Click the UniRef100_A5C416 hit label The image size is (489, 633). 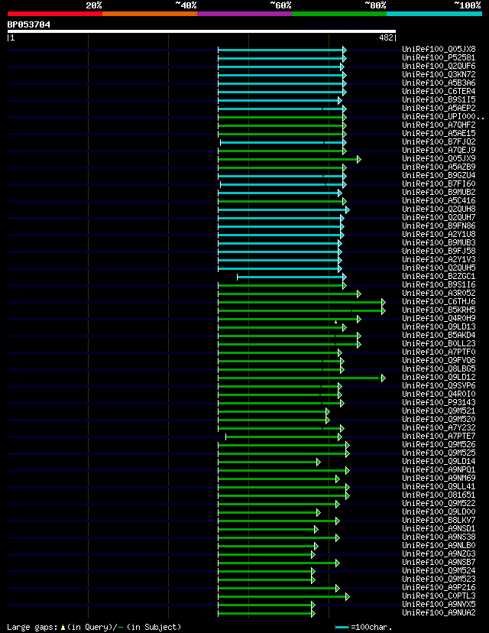point(439,201)
